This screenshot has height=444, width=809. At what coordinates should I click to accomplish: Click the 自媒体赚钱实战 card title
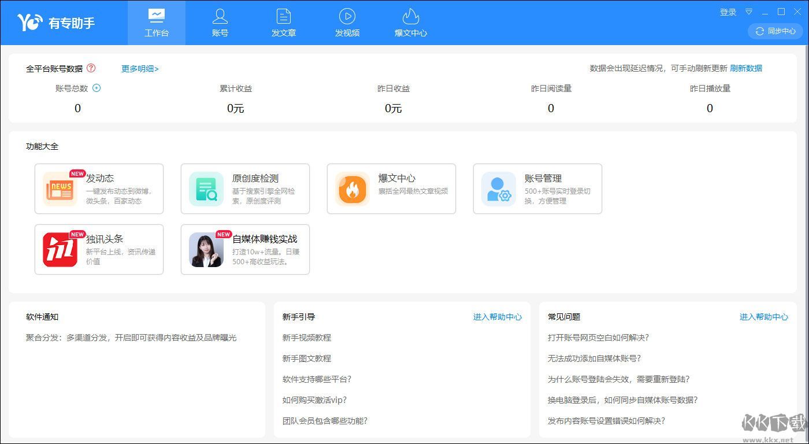pyautogui.click(x=265, y=239)
